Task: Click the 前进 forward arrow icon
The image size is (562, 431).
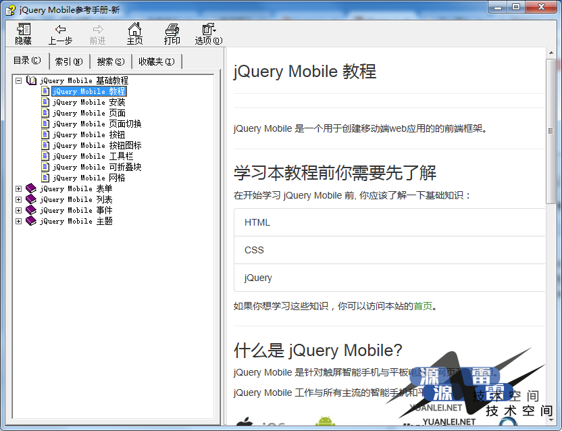Action: (x=97, y=30)
